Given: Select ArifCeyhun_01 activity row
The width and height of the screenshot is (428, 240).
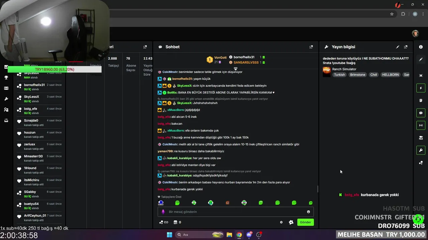Looking at the screenshot, I should click(39, 218).
